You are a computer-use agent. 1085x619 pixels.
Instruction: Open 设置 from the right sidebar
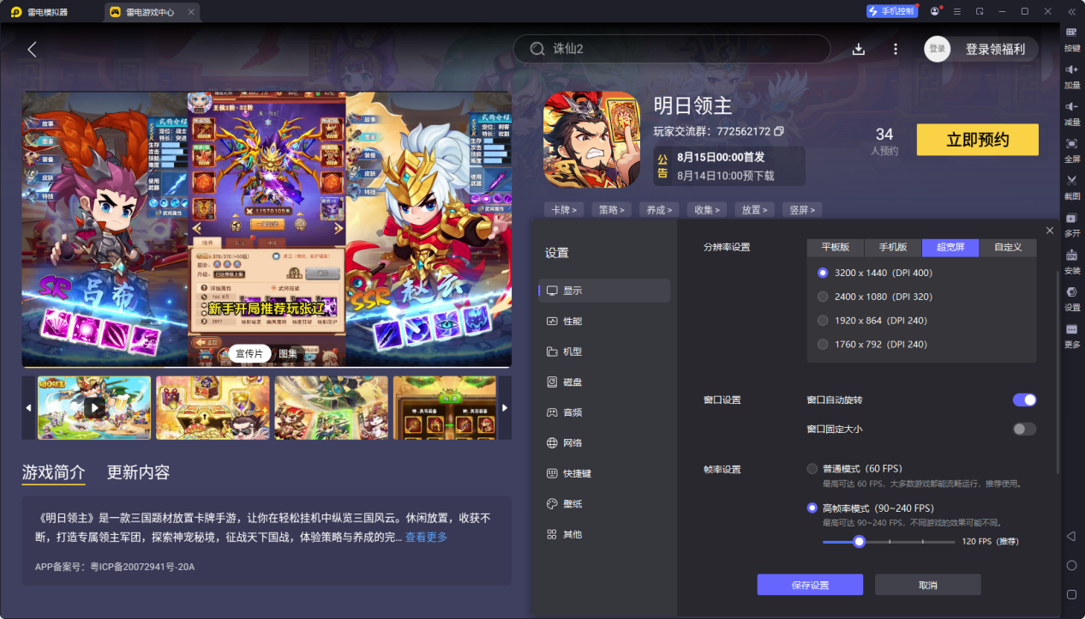tap(1071, 297)
